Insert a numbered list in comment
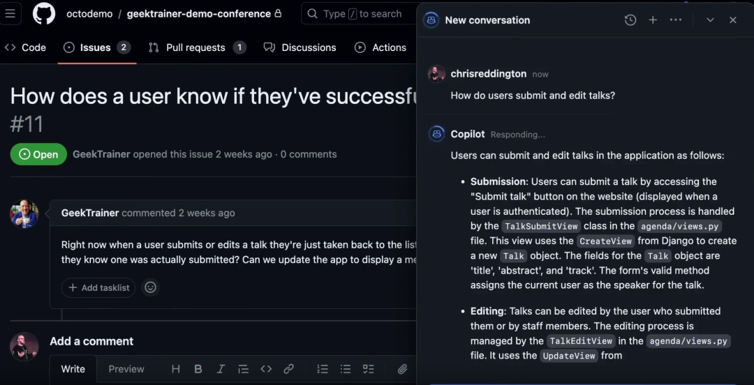 tap(323, 369)
